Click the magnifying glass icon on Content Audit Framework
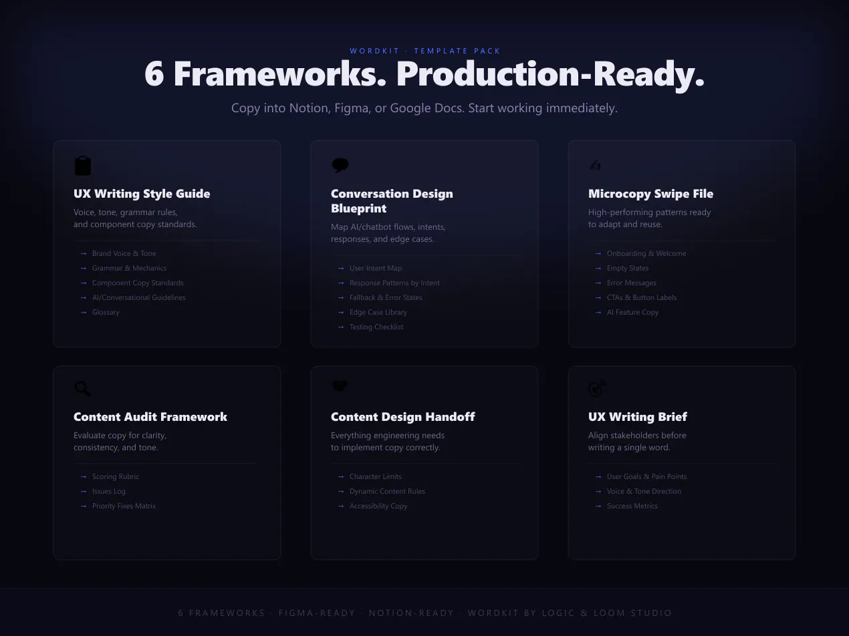Screen dimensions: 849x636 (82, 388)
